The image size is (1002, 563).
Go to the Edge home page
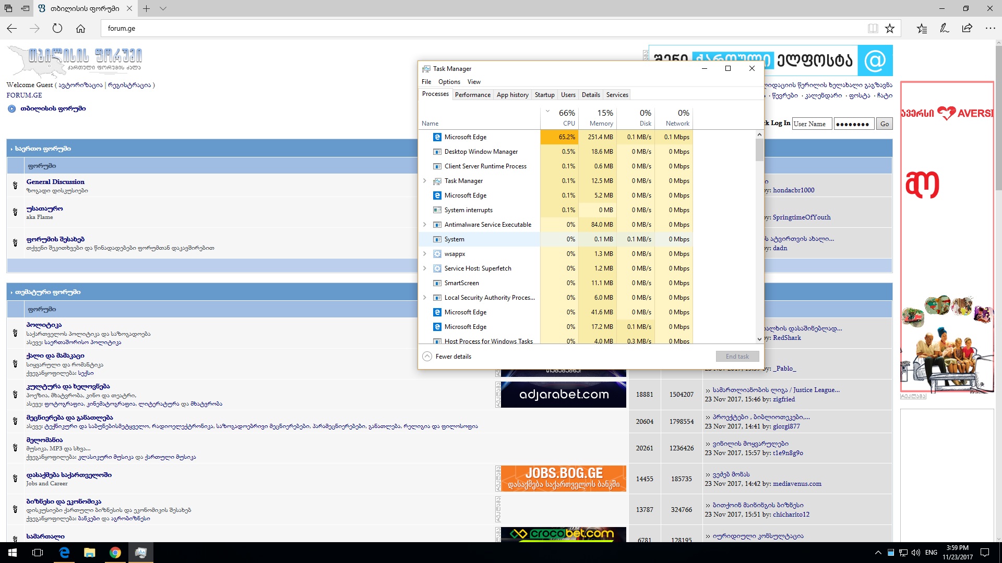pos(80,29)
